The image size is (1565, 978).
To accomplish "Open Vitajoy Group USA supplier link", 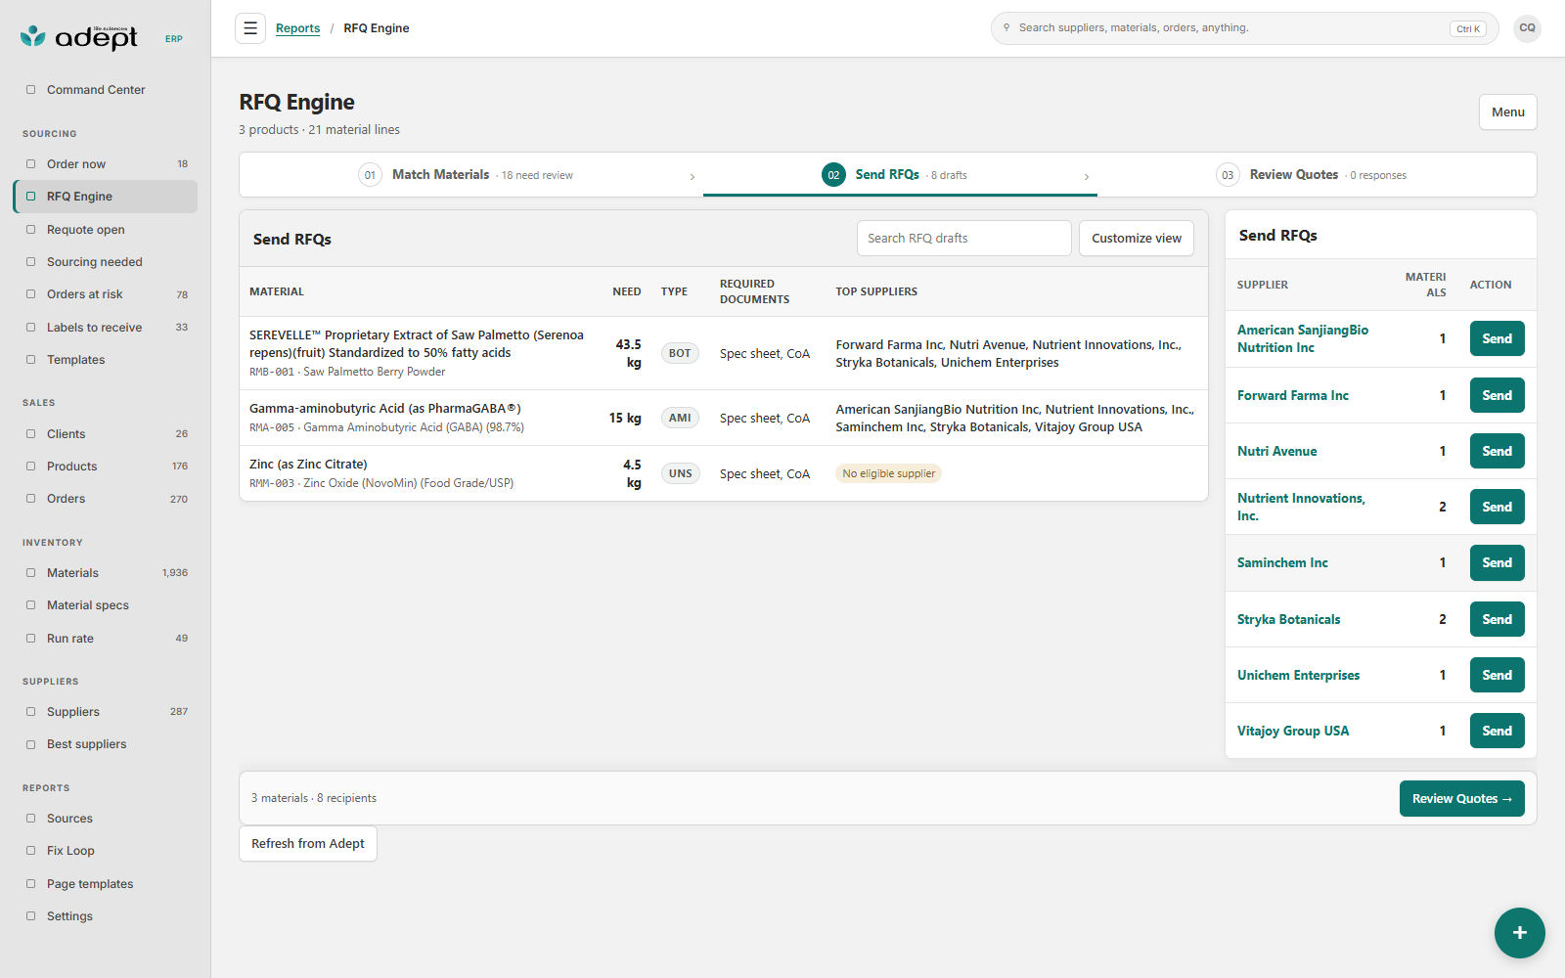I will pyautogui.click(x=1292, y=731).
